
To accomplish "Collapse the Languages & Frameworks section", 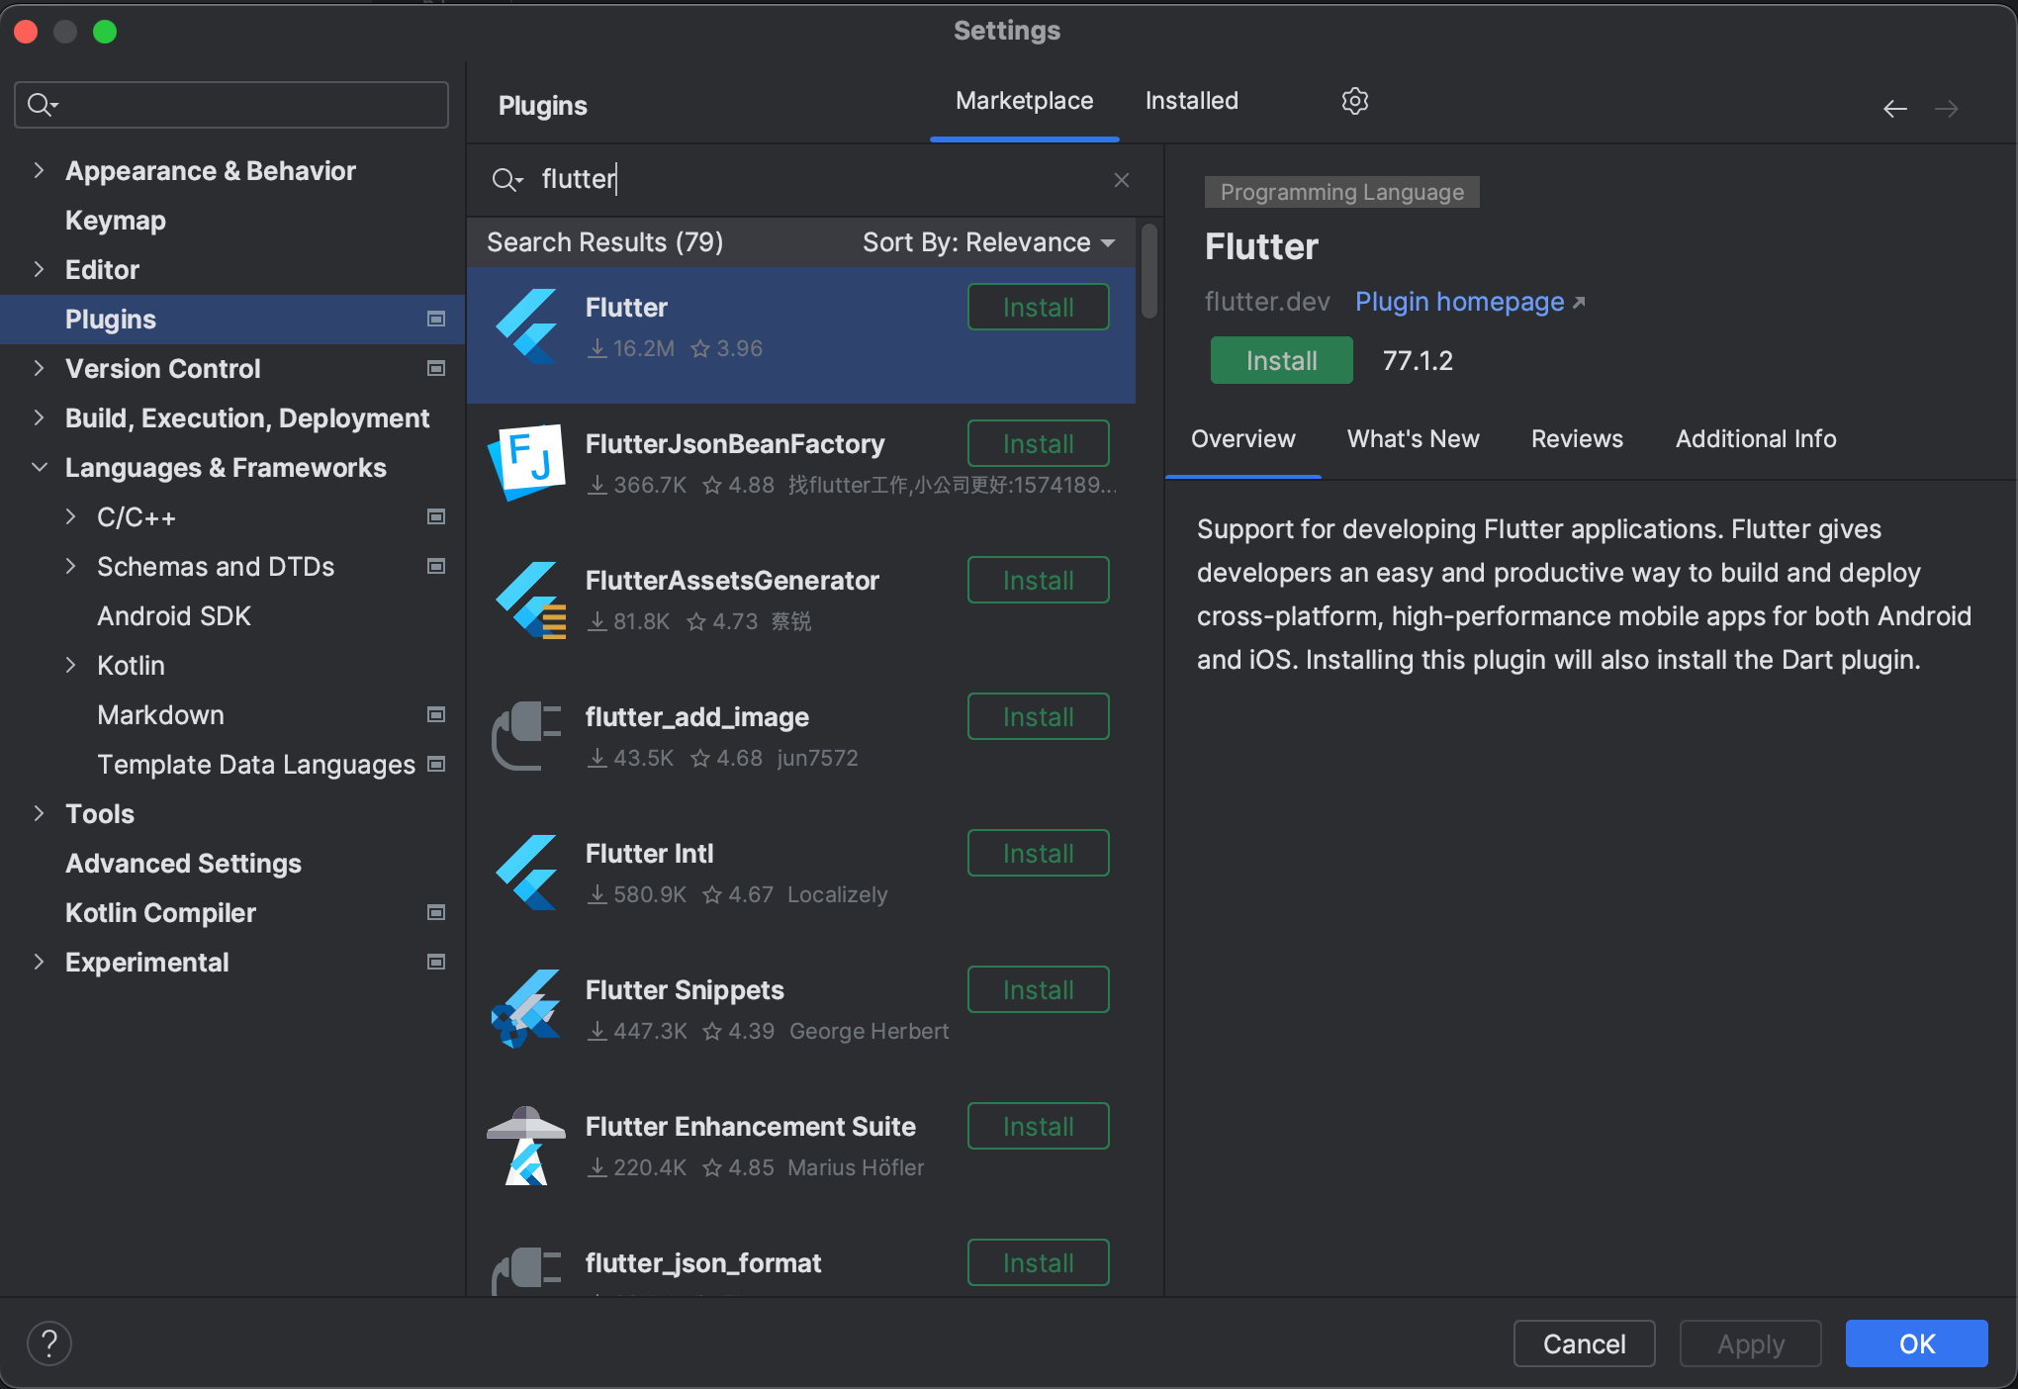I will 39,467.
